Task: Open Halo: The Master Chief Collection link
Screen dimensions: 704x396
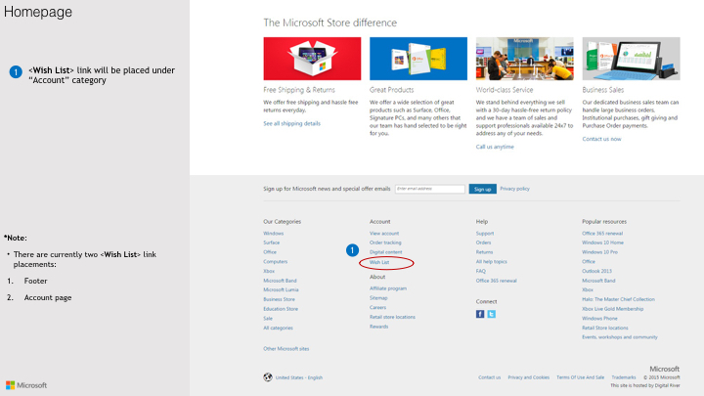Action: (619, 299)
